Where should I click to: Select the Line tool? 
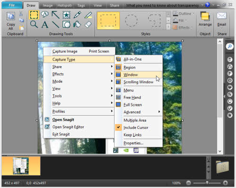click(x=56, y=24)
